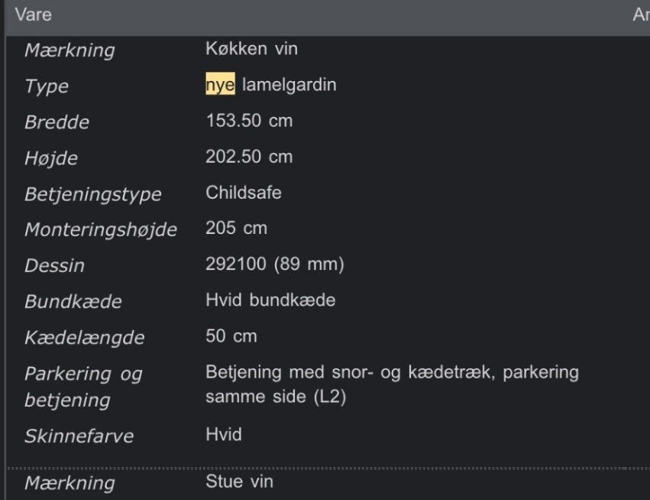
Task: Click the Skinnefarve value Hvid
Action: [x=224, y=435]
